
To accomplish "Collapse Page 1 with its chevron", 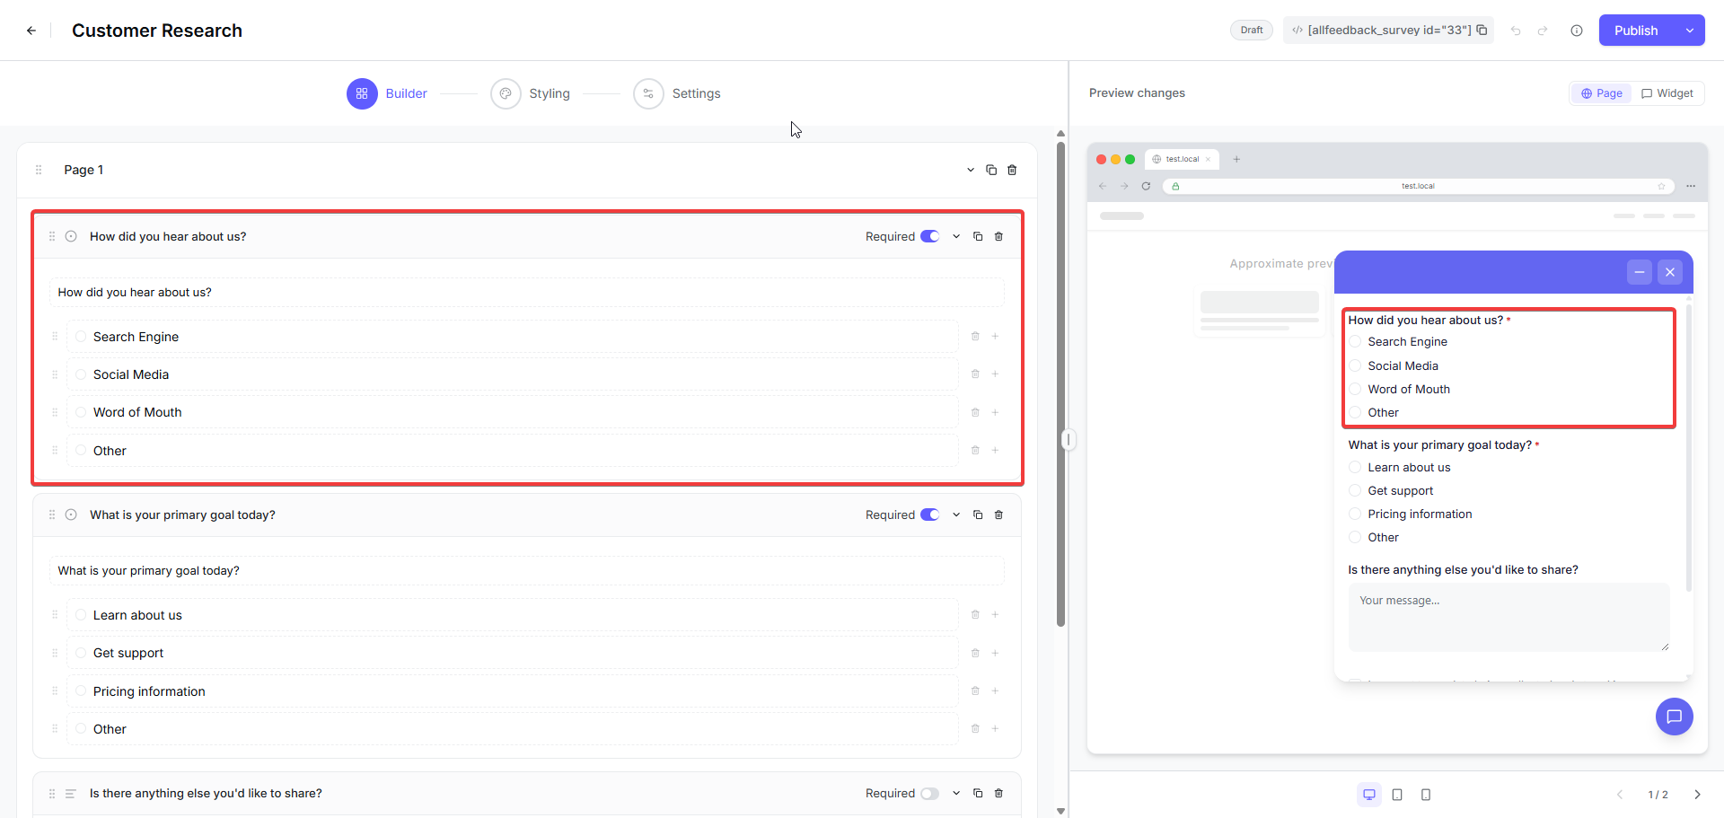I will click(x=971, y=170).
